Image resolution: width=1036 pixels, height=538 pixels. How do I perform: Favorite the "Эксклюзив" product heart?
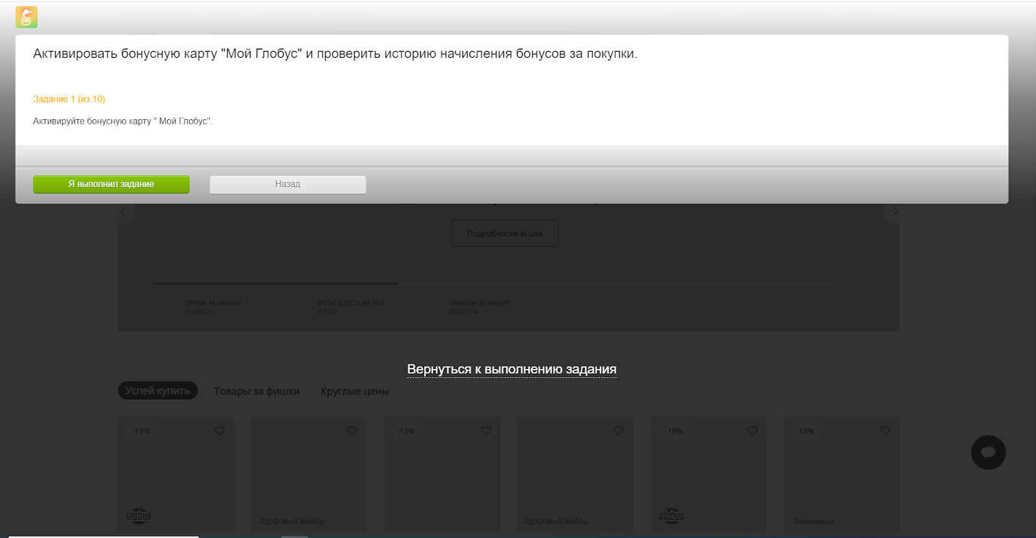pyautogui.click(x=885, y=431)
